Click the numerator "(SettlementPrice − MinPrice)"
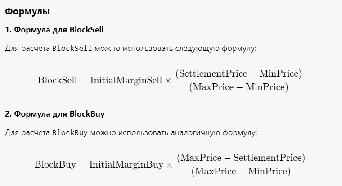Image resolution: width=342 pixels, height=186 pixels. [238, 73]
